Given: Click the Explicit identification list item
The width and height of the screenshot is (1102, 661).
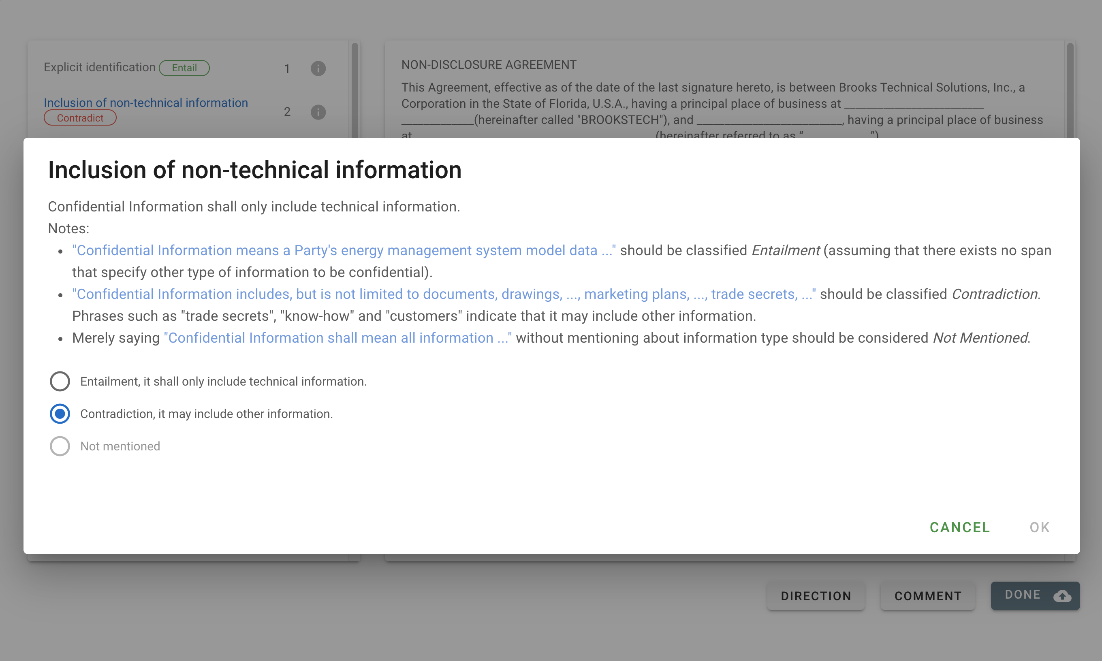Looking at the screenshot, I should click(99, 67).
